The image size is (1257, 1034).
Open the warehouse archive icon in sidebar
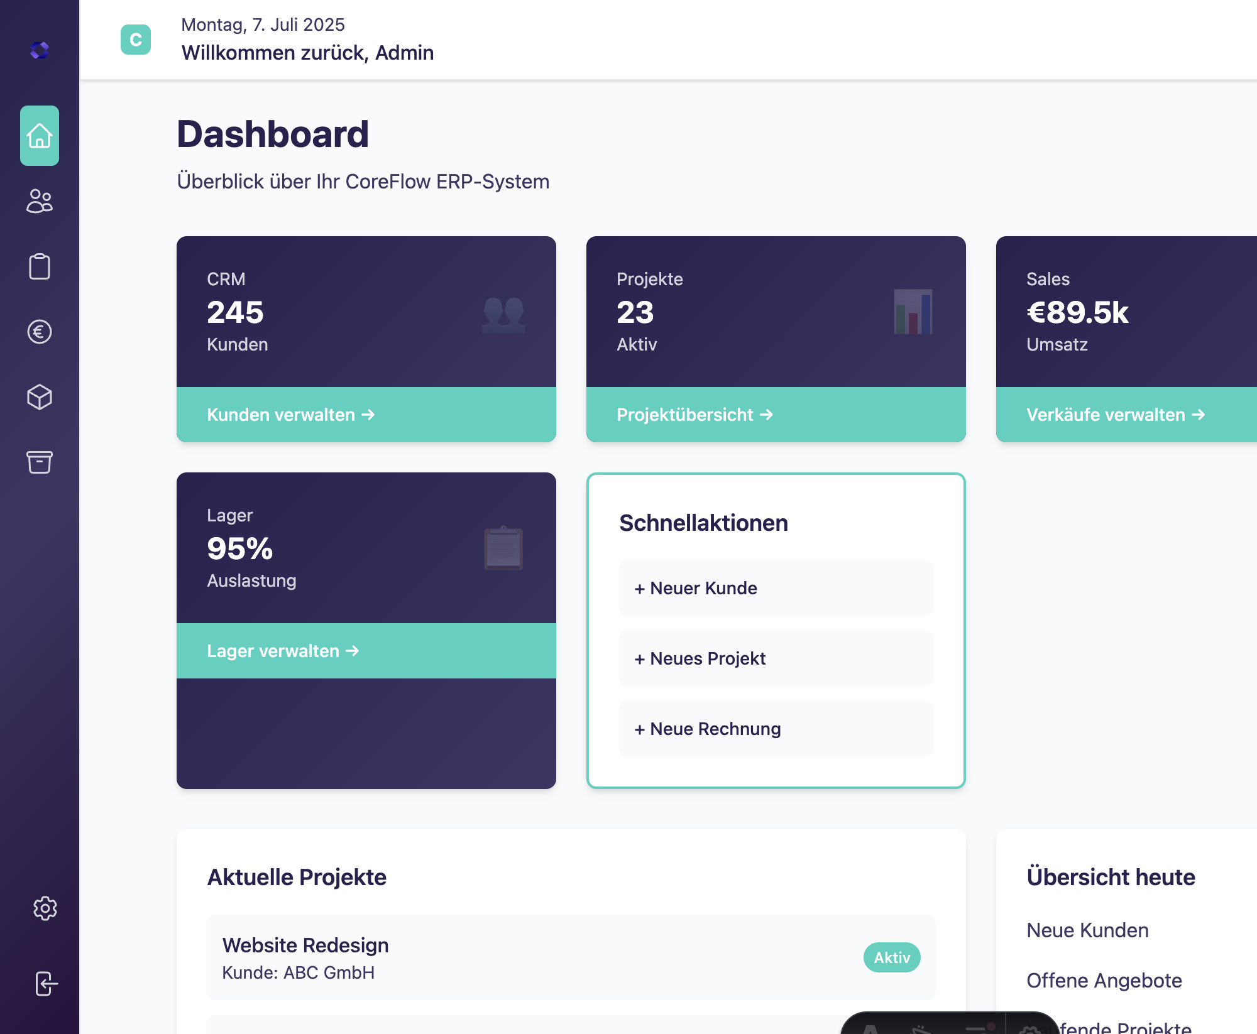(39, 462)
